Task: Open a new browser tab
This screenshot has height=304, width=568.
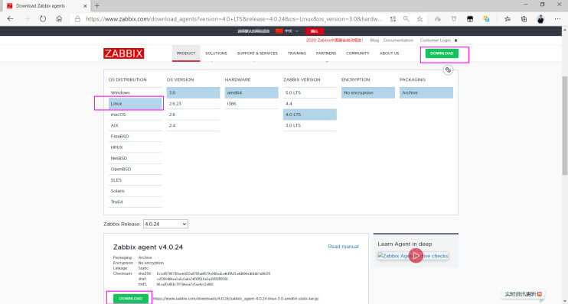Action: [x=96, y=5]
